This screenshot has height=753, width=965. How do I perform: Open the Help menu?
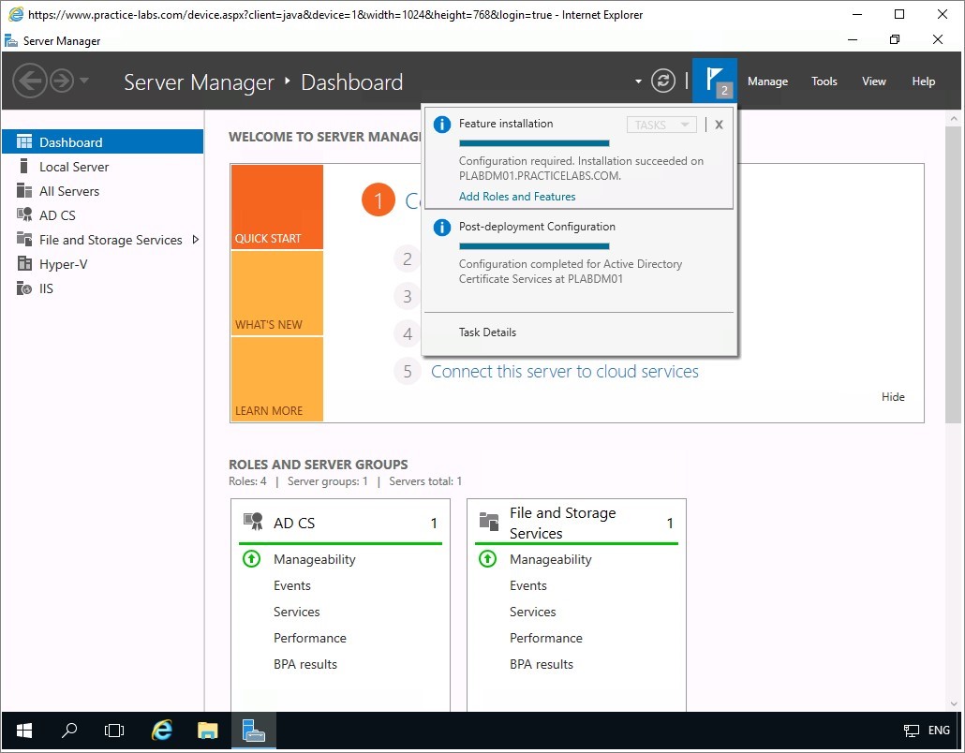coord(923,81)
